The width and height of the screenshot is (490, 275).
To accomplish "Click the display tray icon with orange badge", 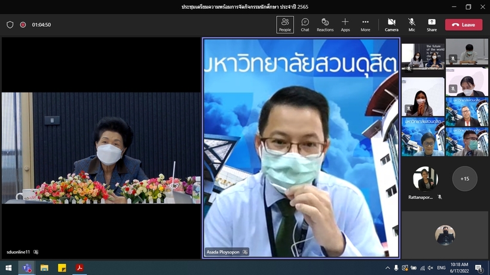I will [405, 268].
